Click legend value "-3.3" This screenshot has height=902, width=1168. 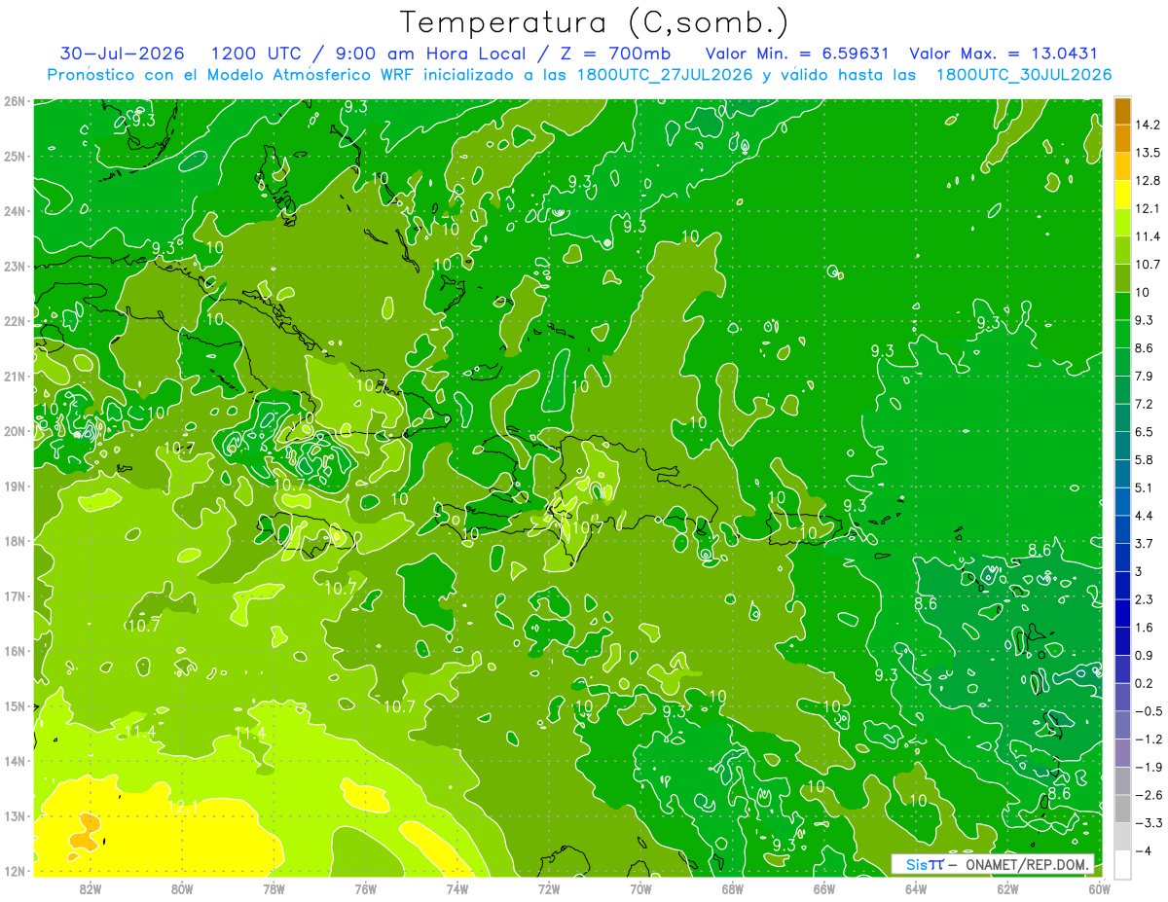click(1148, 822)
